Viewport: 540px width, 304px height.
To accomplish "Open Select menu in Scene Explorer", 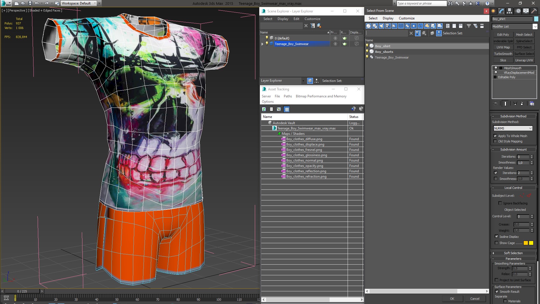I will [268, 19].
